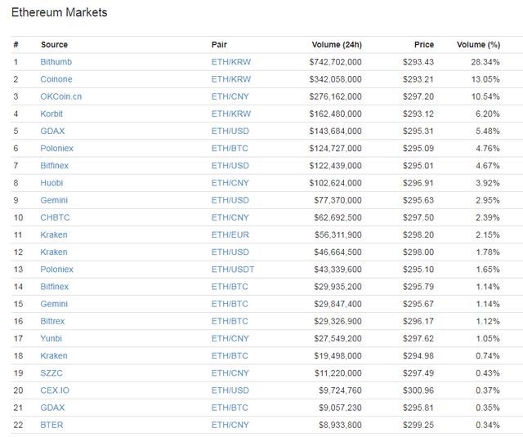Open Gemini source in row 15
The width and height of the screenshot is (523, 437).
(54, 305)
